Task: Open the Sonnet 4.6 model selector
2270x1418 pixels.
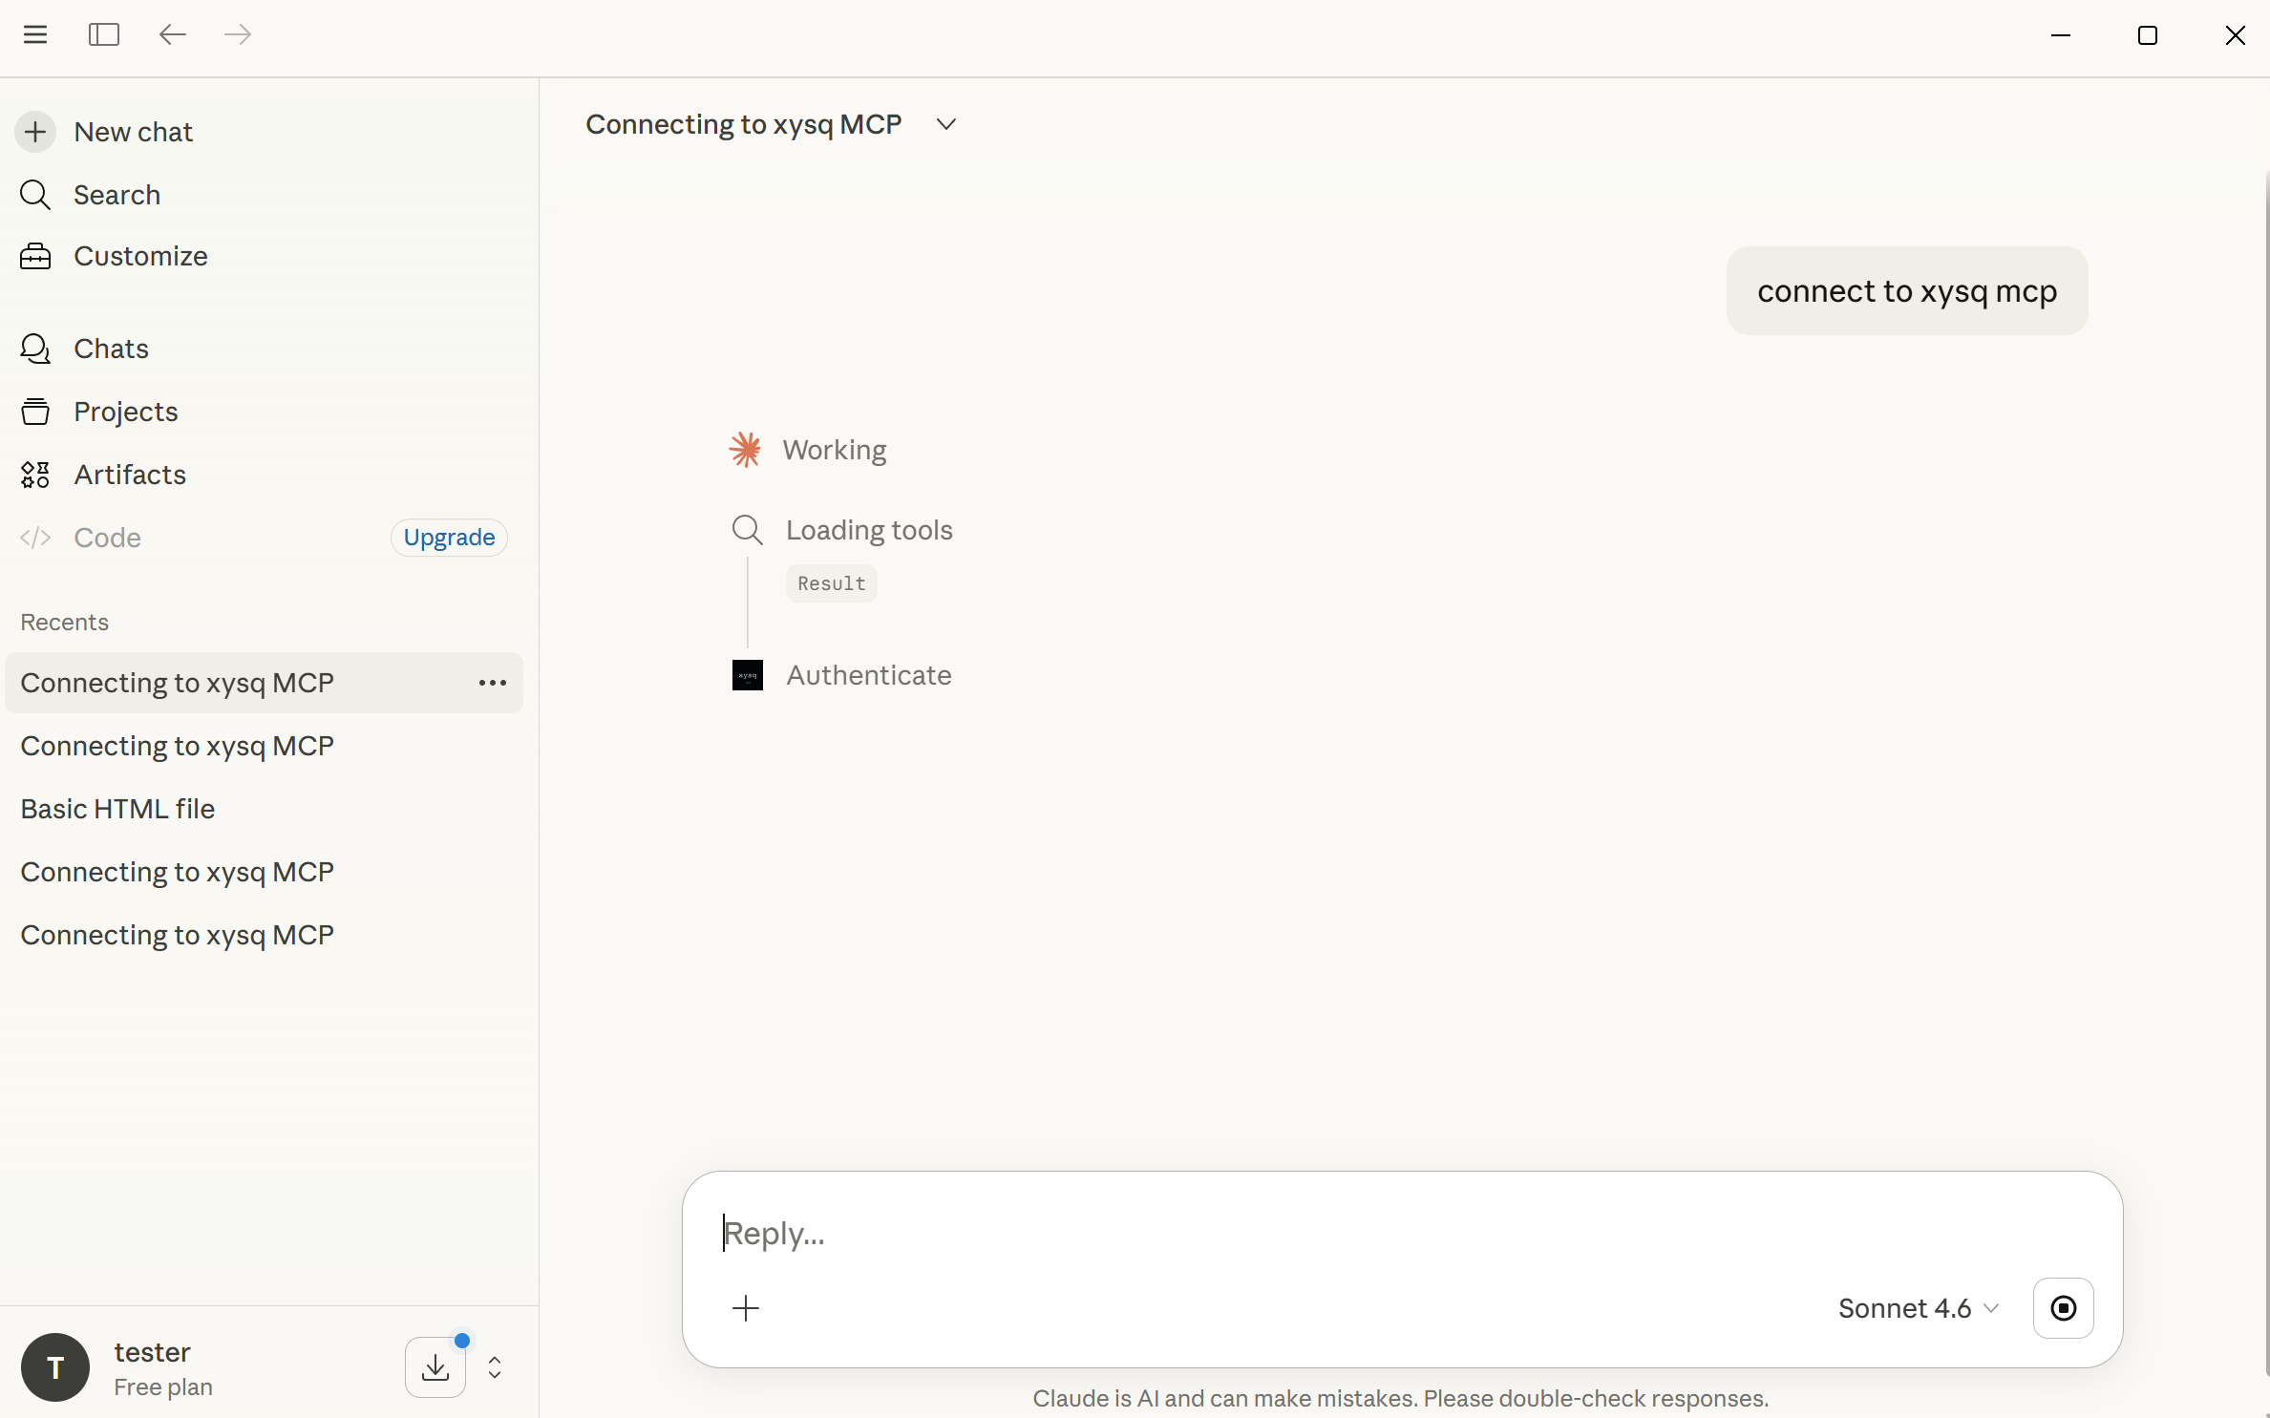Action: coord(1917,1308)
